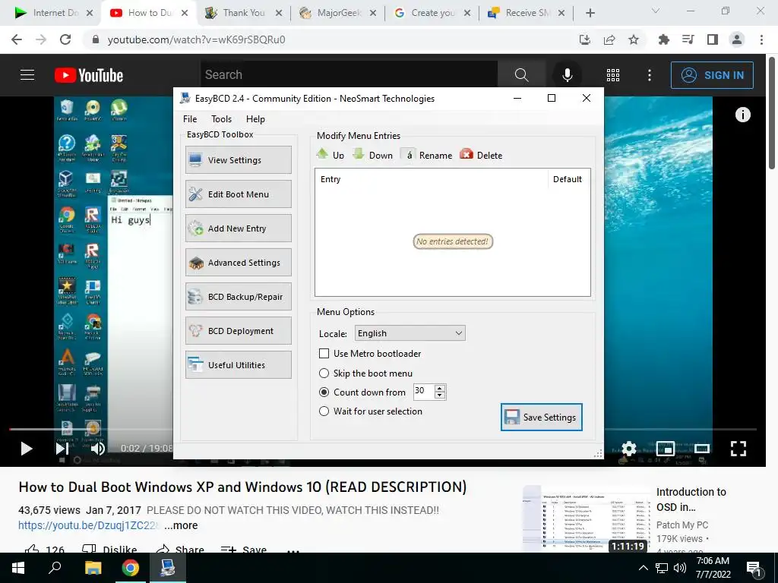The height and width of the screenshot is (583, 778).
Task: Open File Explorer from taskbar
Action: coord(93,568)
